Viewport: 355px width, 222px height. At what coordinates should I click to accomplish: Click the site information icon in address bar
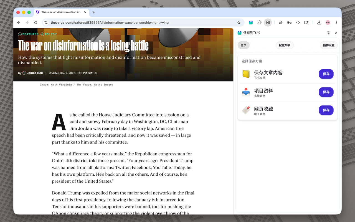click(x=46, y=22)
